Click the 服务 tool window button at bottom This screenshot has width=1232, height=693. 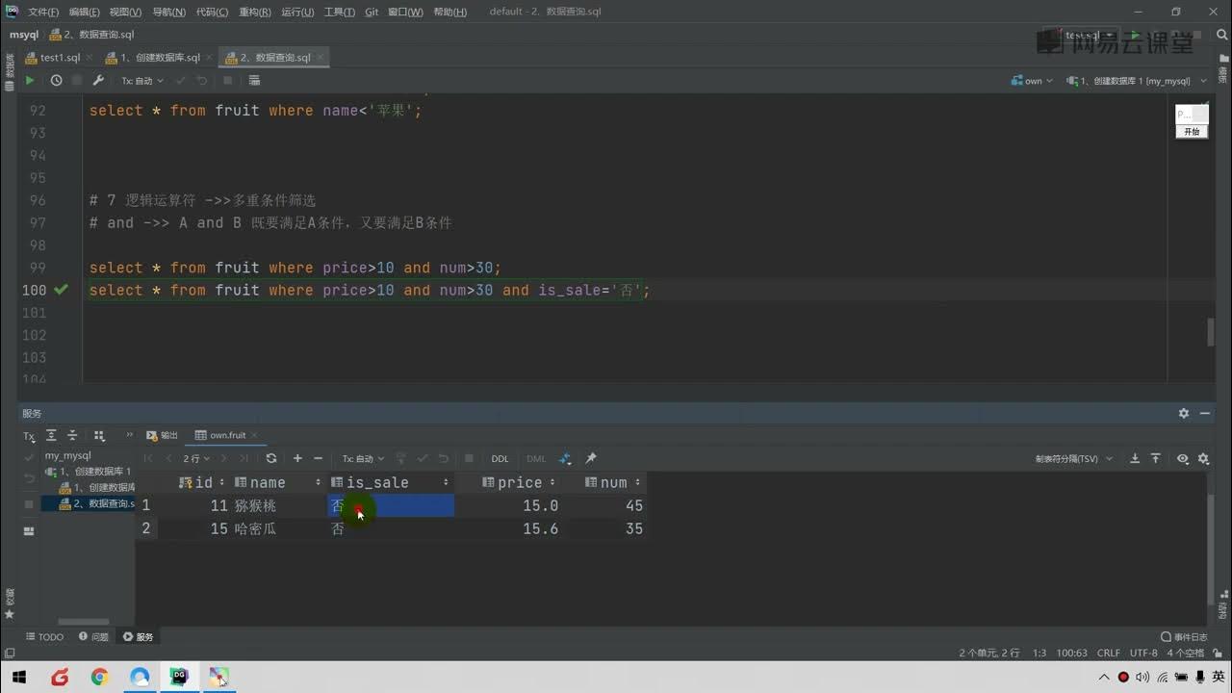[x=138, y=637]
